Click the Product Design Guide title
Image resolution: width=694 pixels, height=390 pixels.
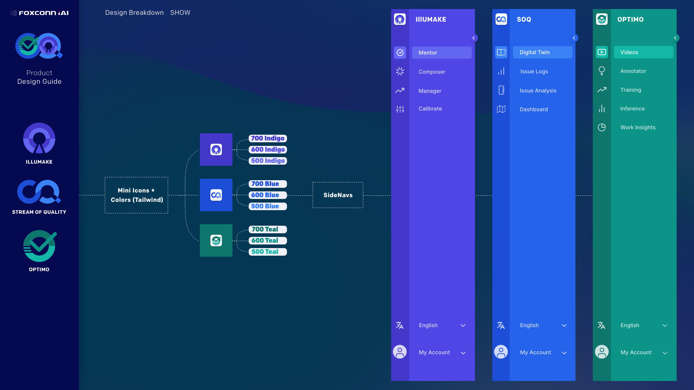click(x=39, y=77)
